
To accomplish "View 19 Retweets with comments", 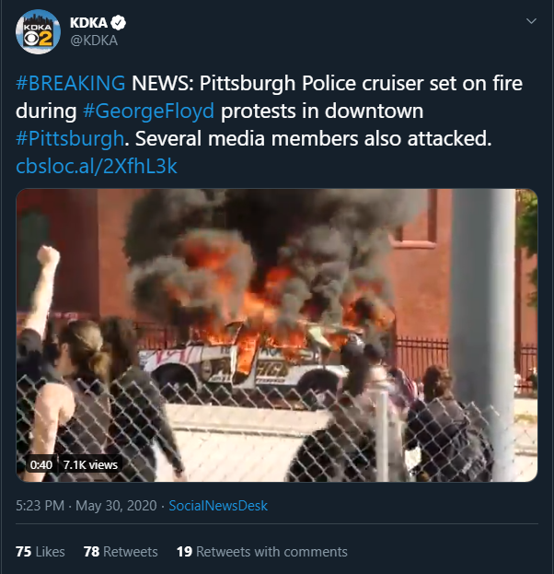I will tap(262, 552).
